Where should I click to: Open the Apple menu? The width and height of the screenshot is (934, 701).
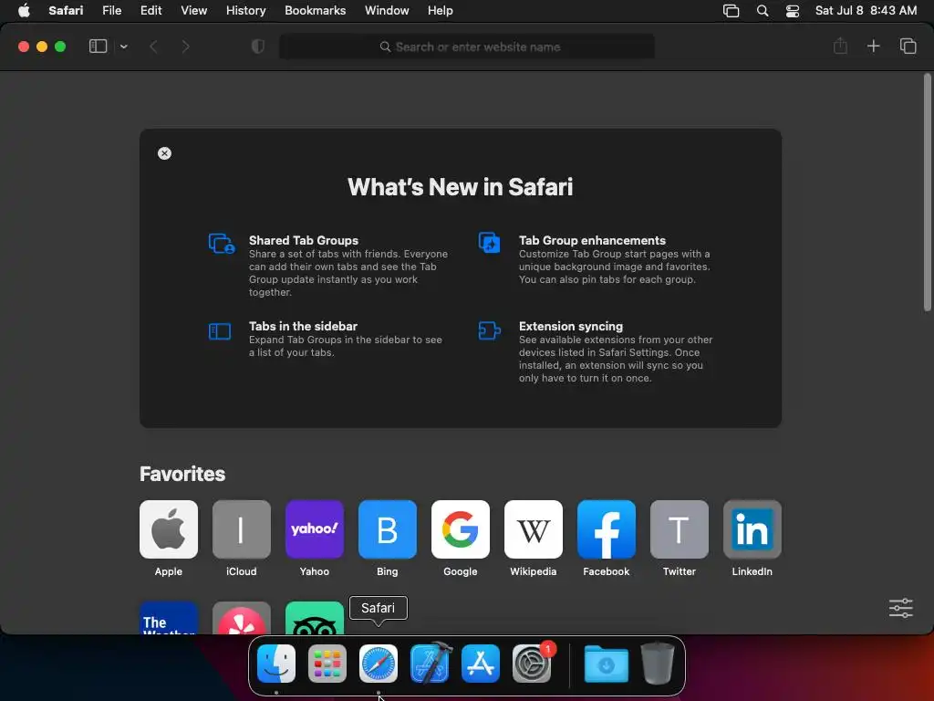pyautogui.click(x=24, y=10)
